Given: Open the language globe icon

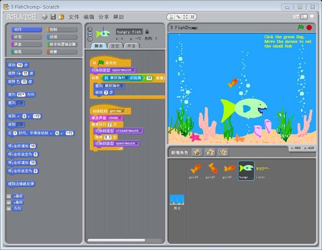Looking at the screenshot, I should pyautogui.click(x=45, y=17).
